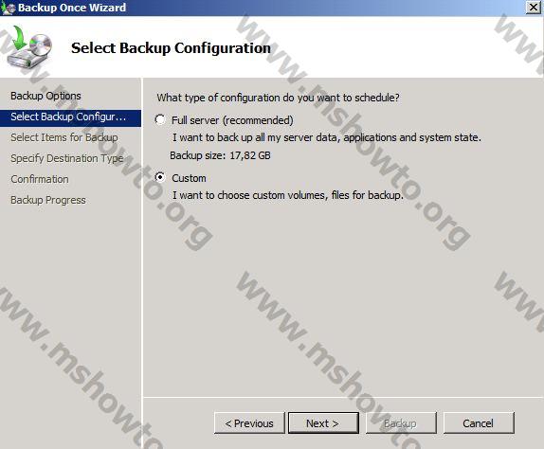
Task: Close the Backup Once Wizard window
Action: (x=533, y=8)
